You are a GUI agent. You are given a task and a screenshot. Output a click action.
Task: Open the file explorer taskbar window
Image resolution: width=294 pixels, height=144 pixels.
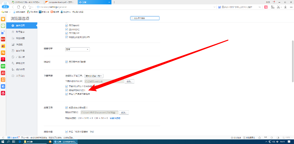click(35, 142)
